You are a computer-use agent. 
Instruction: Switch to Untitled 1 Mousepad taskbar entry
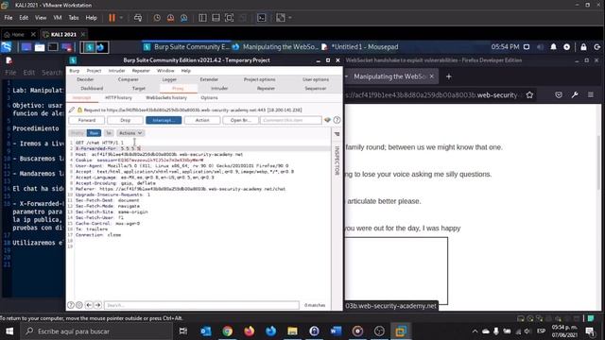(x=359, y=47)
